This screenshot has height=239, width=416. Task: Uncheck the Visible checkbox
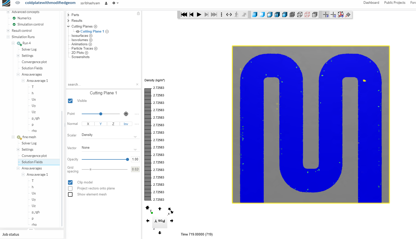pos(70,101)
